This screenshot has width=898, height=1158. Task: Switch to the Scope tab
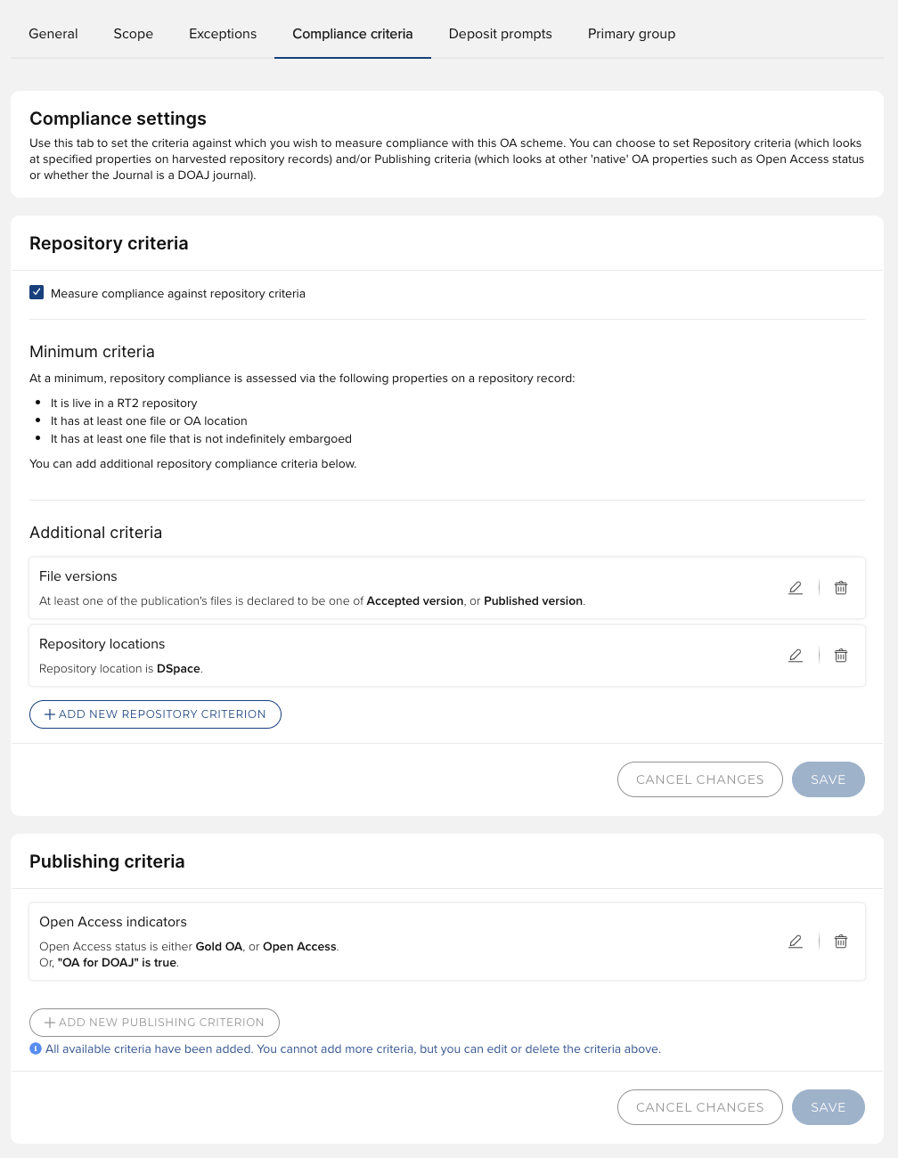click(134, 34)
